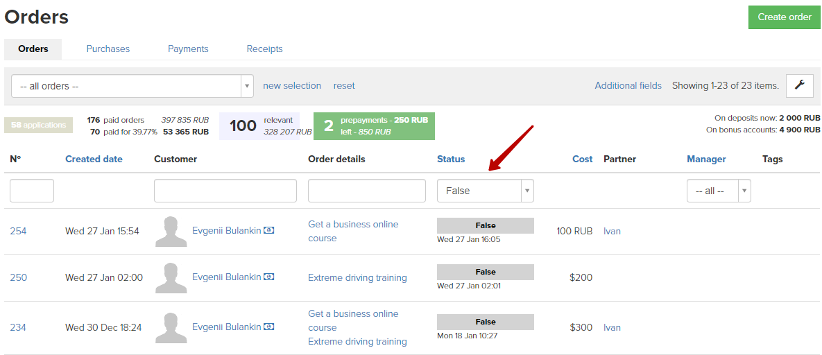
Task: Focus the Customer filter input field
Action: pos(225,191)
